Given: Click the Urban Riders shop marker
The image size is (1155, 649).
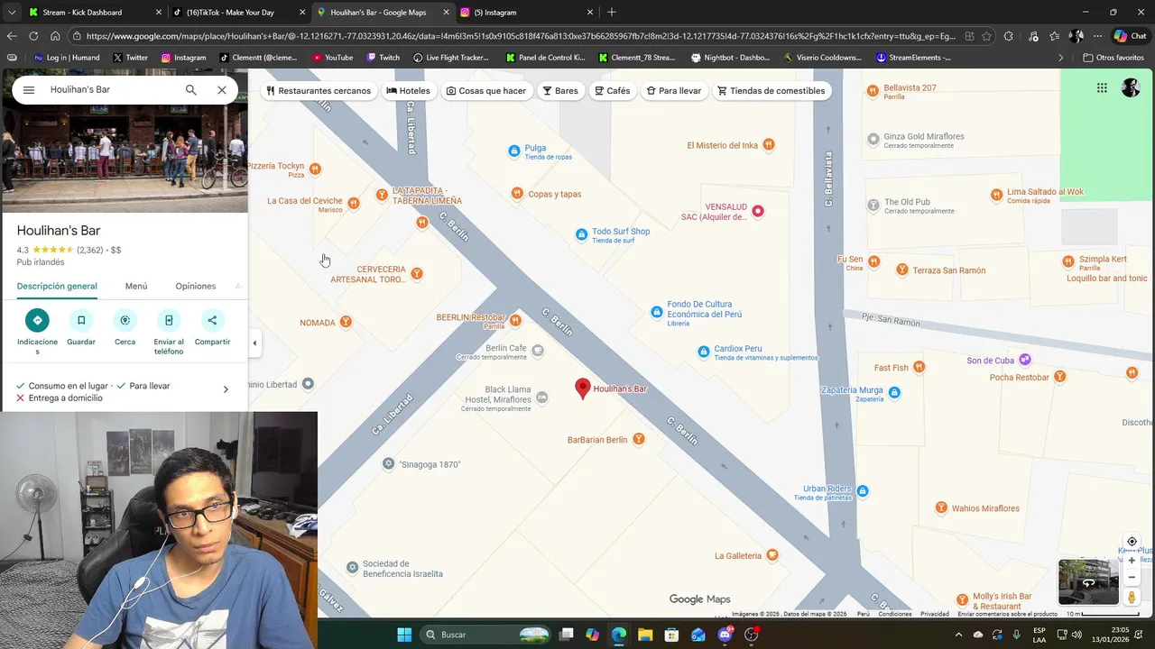Looking at the screenshot, I should click(x=863, y=491).
